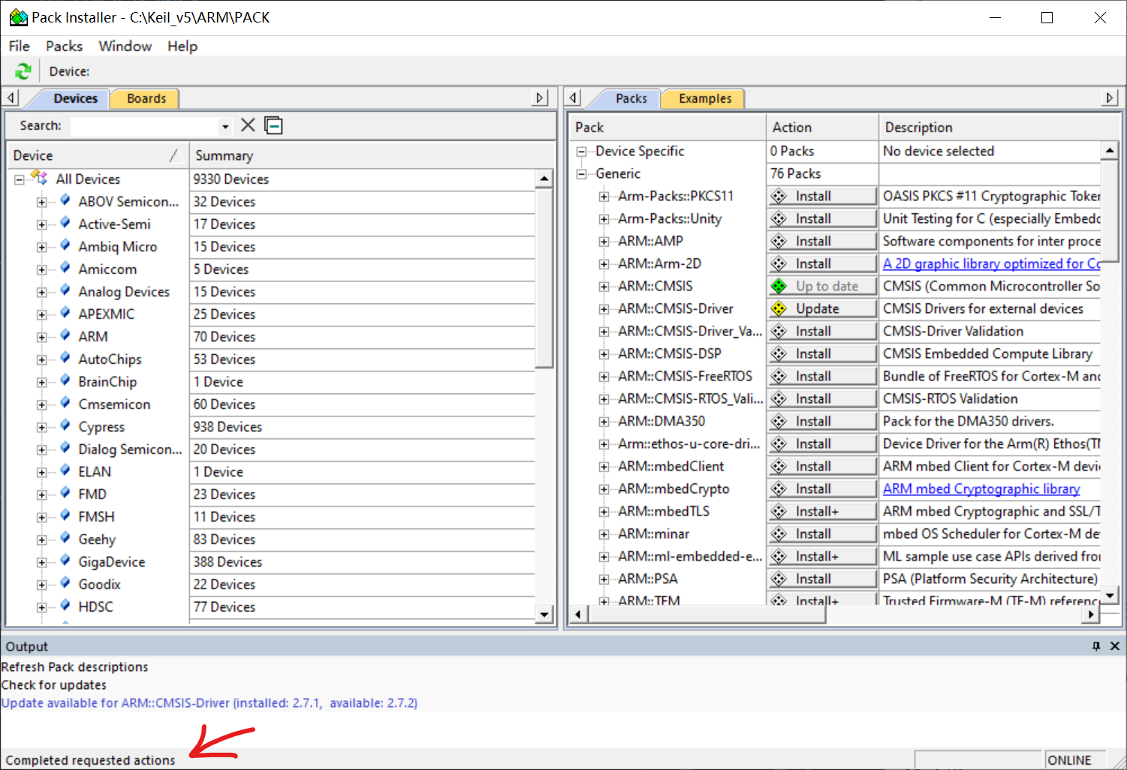Close the Output panel
The height and width of the screenshot is (770, 1127).
(x=1115, y=646)
